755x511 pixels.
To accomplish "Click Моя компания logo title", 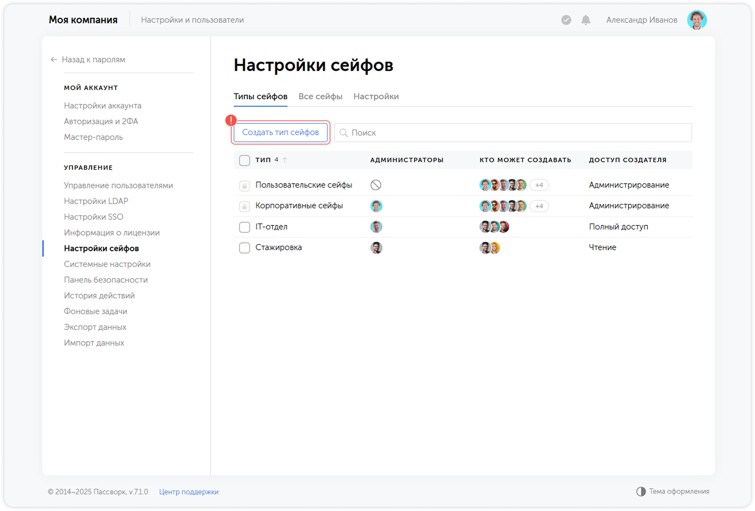I will 83,20.
